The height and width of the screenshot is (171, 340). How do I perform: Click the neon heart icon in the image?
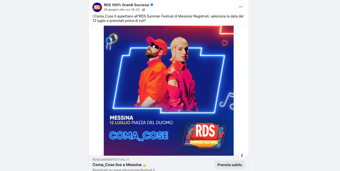[225, 43]
